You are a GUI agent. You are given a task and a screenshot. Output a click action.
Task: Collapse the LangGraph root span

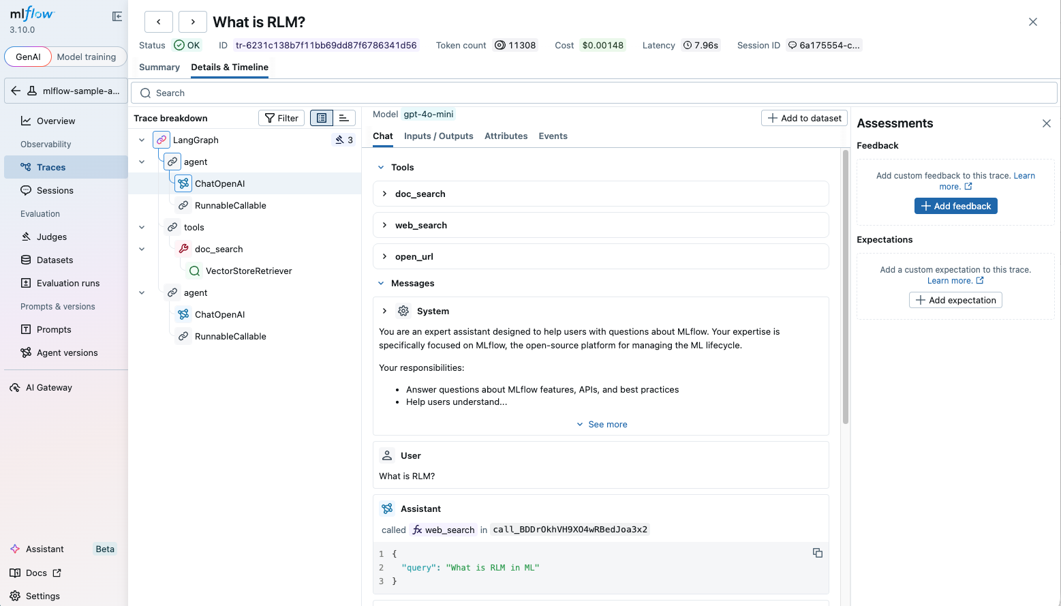click(142, 140)
